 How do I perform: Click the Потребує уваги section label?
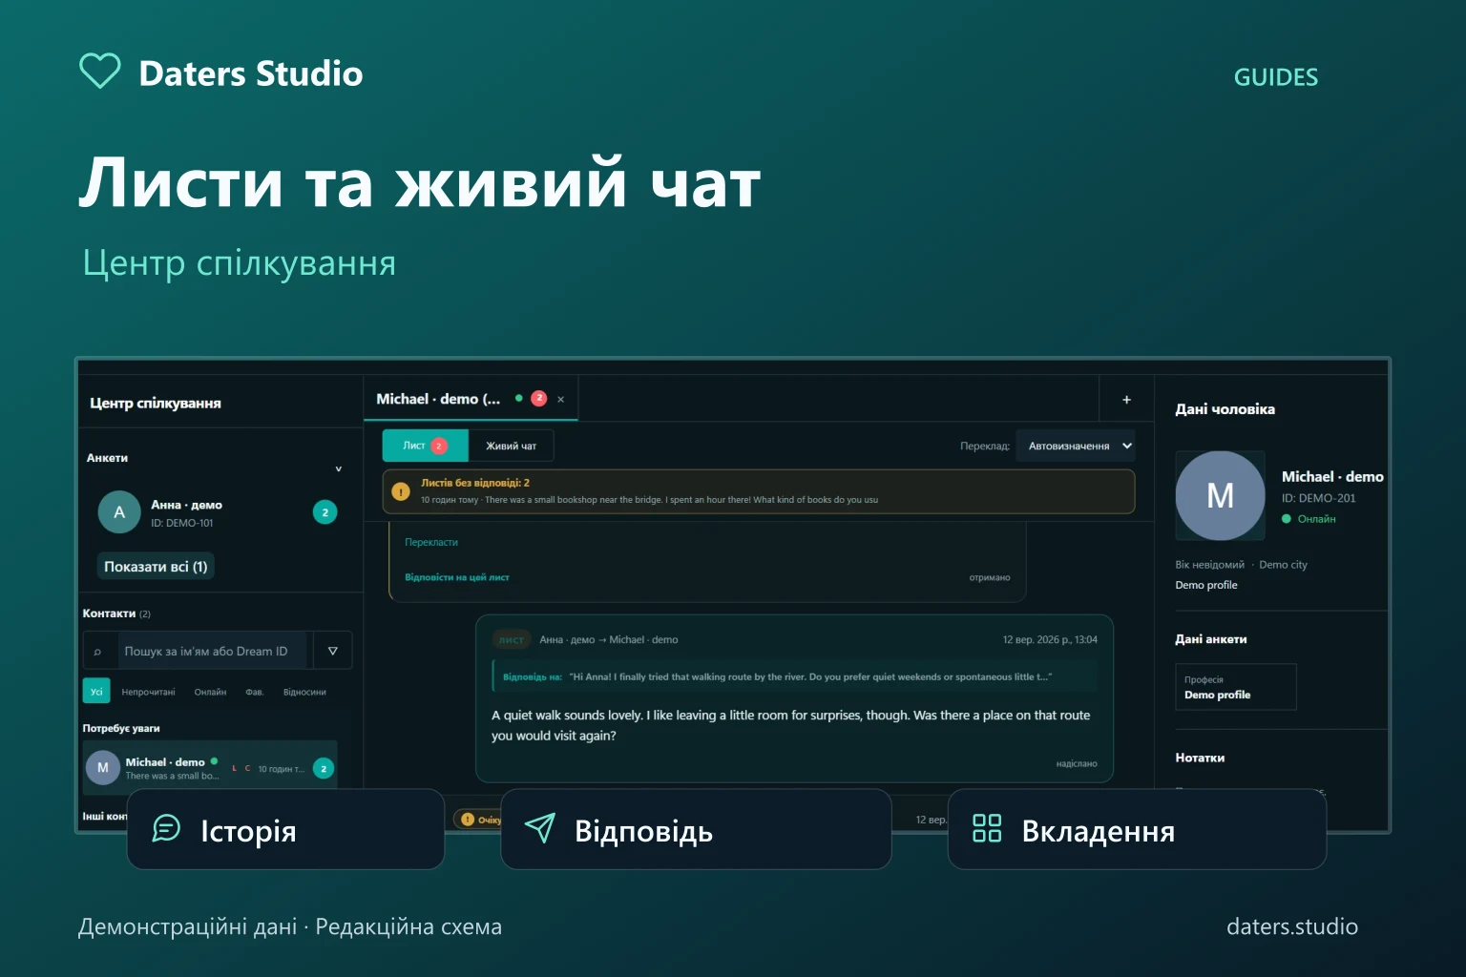coord(121,728)
